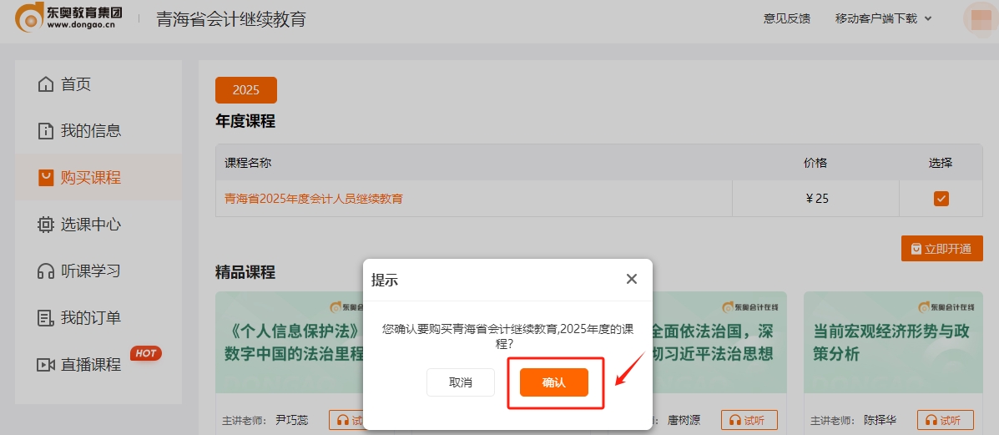Click the home icon beside 首页
The image size is (999, 435).
point(45,84)
